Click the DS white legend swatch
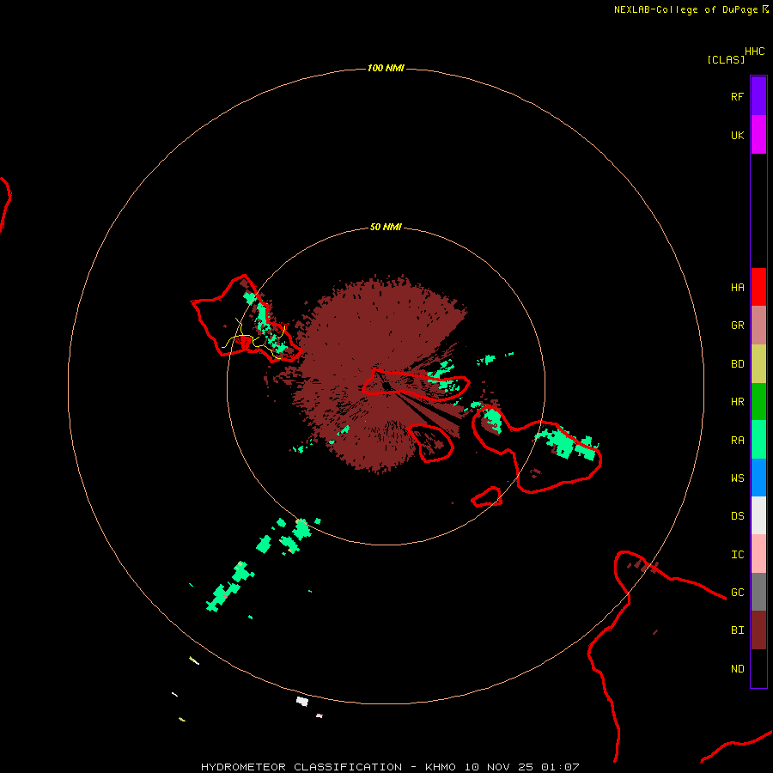This screenshot has height=773, width=773. tap(758, 515)
